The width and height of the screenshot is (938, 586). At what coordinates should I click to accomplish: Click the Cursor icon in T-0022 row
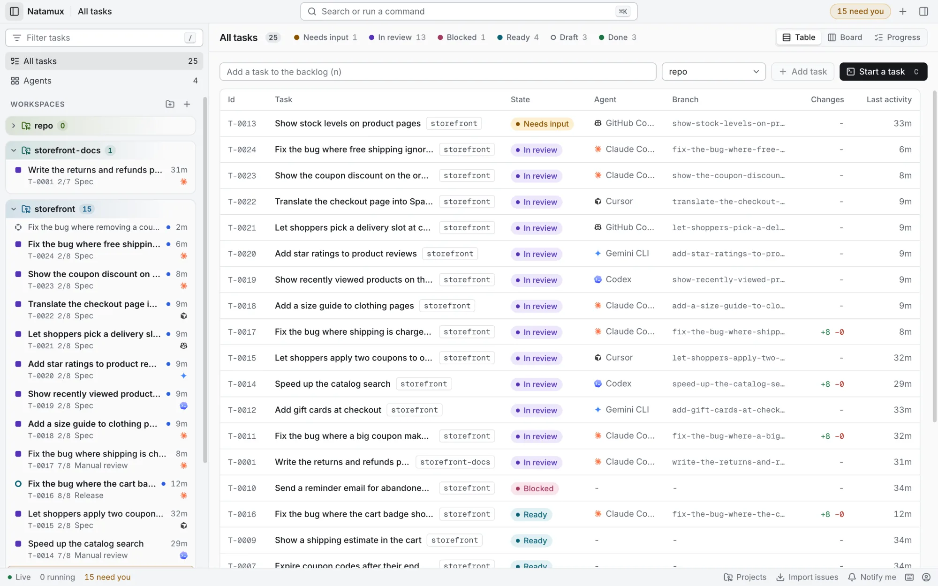tap(598, 202)
